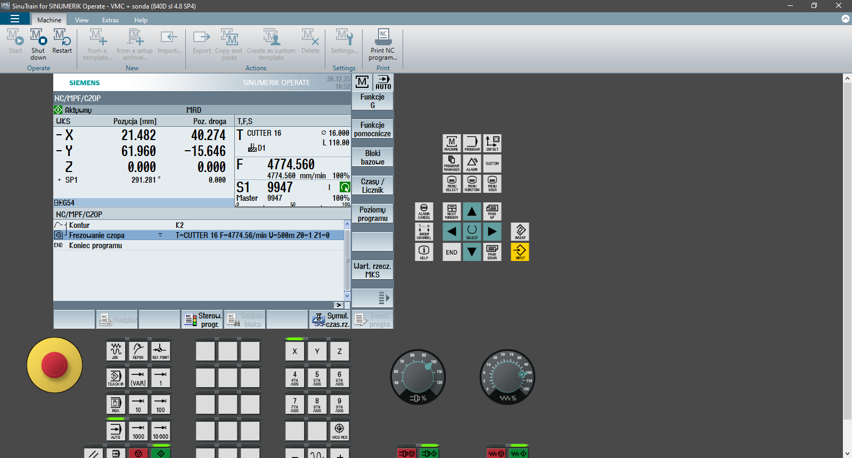Click the MENU SELECT key
This screenshot has height=458, width=852.
(x=452, y=184)
